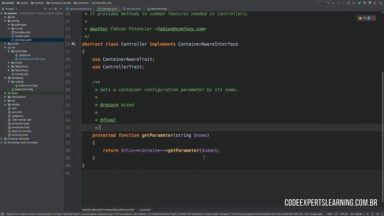Click 'vendor' in the navigation bar
Image resolution: width=384 pixels, height=216 pixels.
22,3
